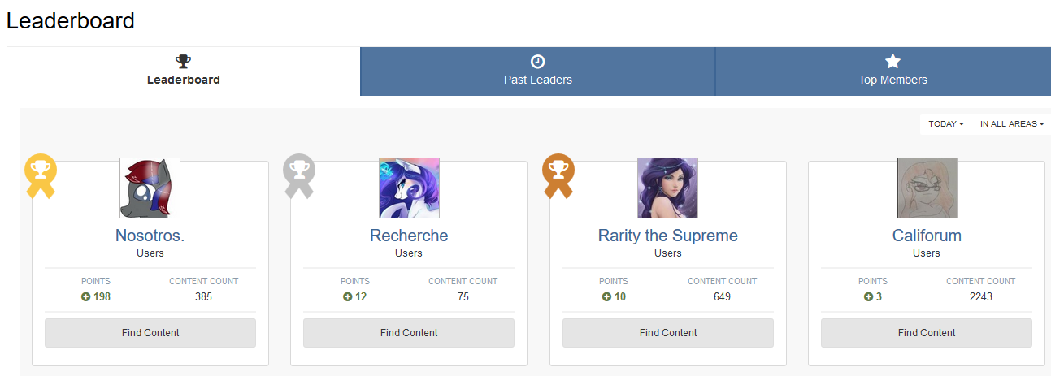Expand the IN ALL AREAS filter dropdown
The height and width of the screenshot is (376, 1051).
coord(1011,124)
